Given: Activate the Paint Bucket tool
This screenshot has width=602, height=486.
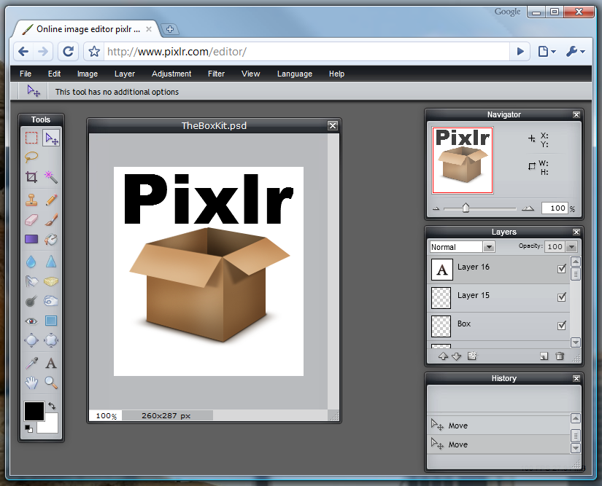Looking at the screenshot, I should (51, 239).
